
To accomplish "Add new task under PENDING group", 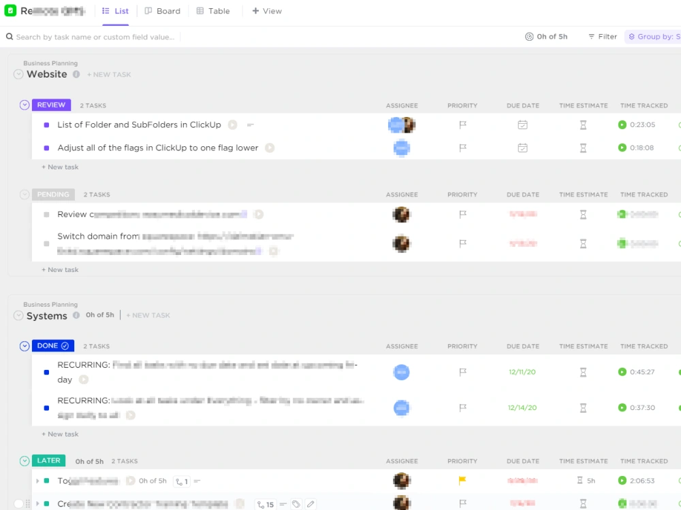I will pyautogui.click(x=60, y=270).
